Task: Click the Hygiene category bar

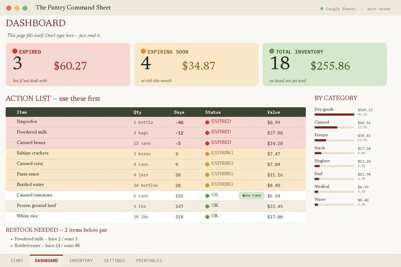Action: click(334, 166)
